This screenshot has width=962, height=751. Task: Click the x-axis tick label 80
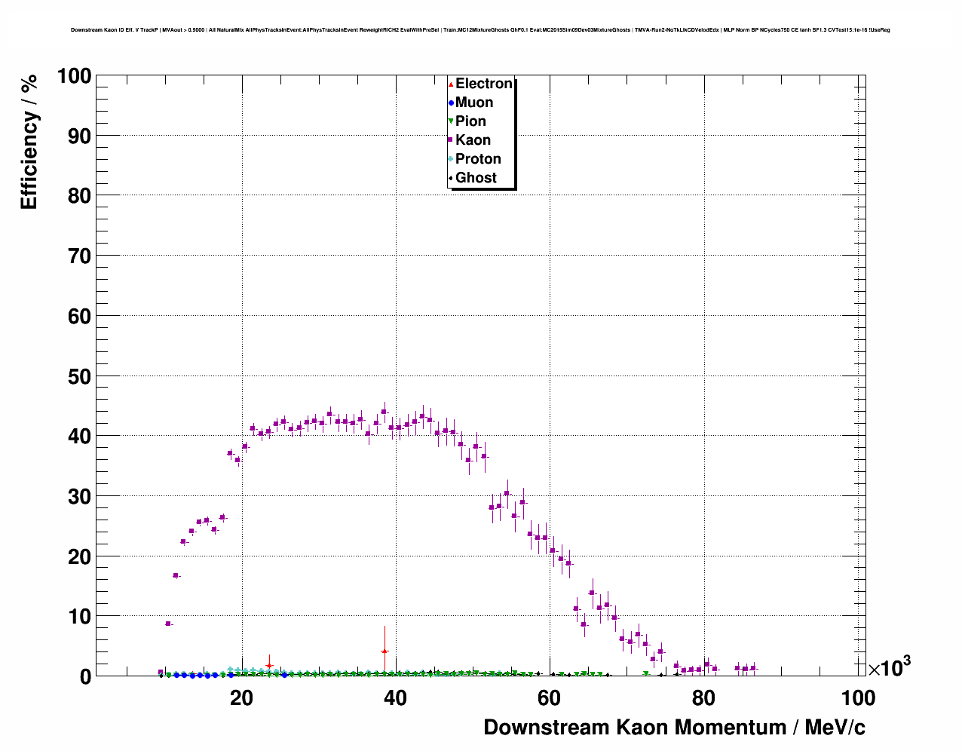[x=703, y=698]
